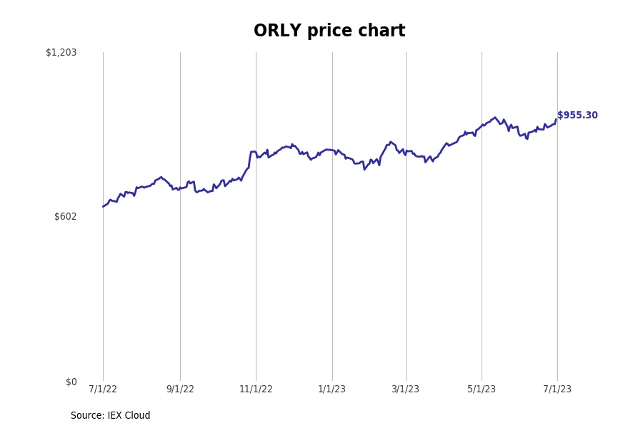Click the vertical gridline above 5/1/23
This screenshot has height=428, width=643.
click(x=482, y=285)
